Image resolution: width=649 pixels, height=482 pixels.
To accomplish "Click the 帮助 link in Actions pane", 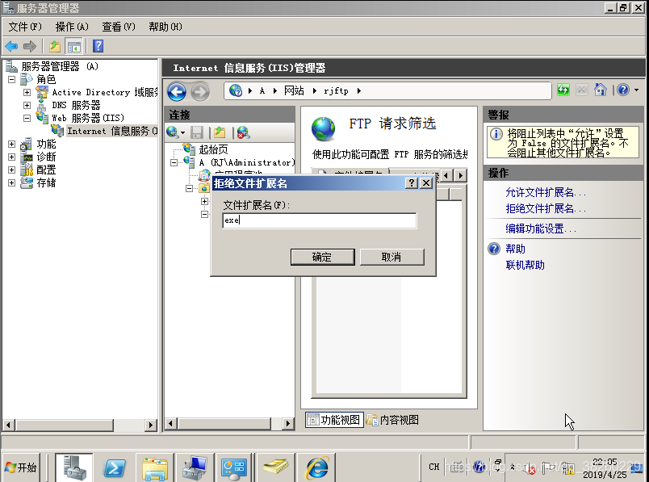I will 515,249.
